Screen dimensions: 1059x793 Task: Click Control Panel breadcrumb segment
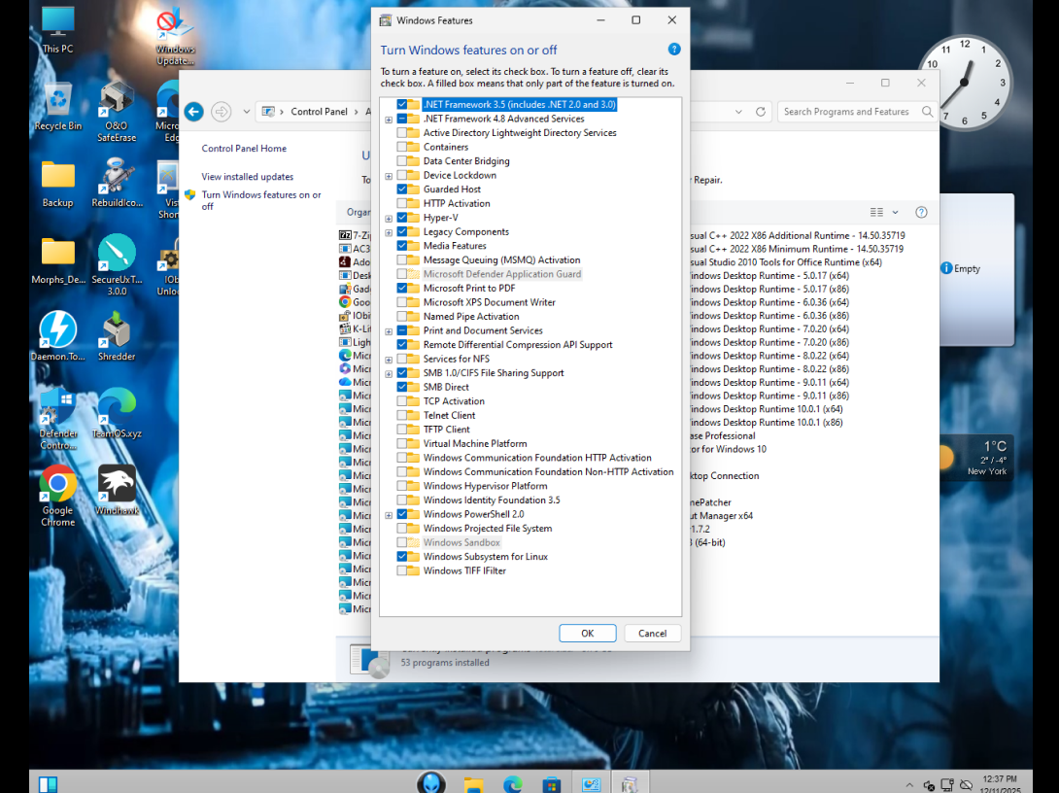click(319, 112)
